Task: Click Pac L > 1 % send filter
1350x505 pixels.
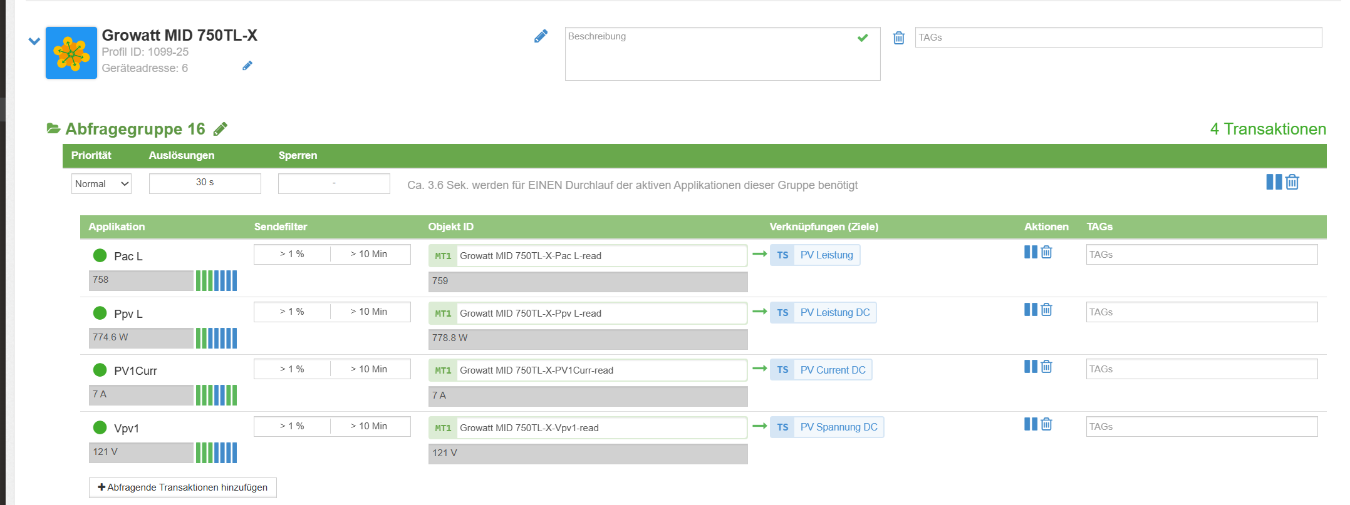Action: (x=292, y=254)
